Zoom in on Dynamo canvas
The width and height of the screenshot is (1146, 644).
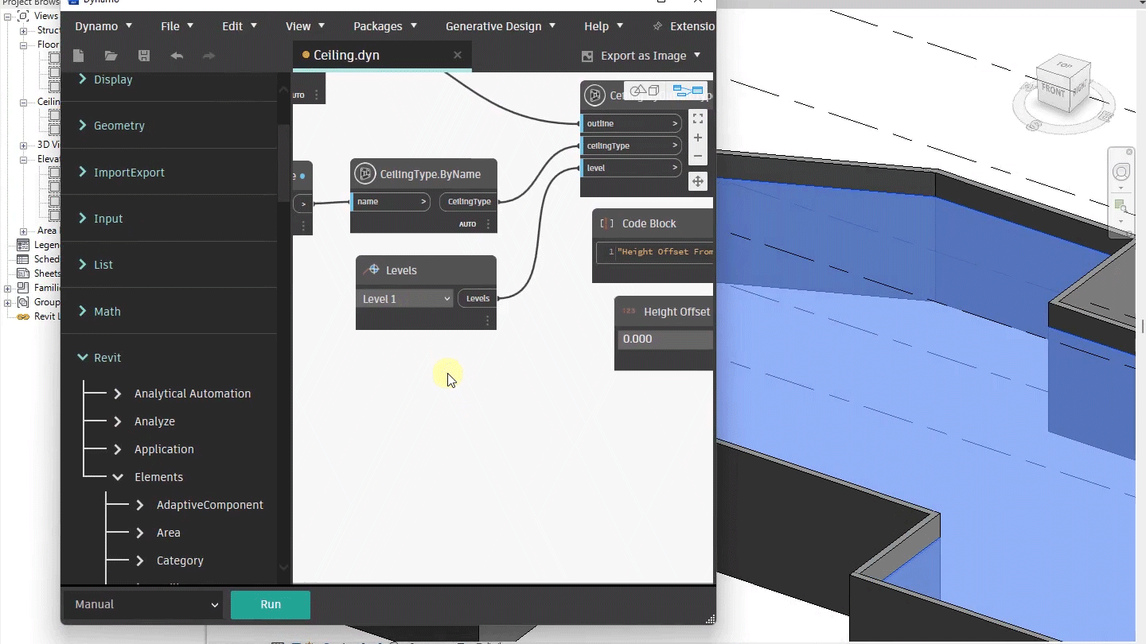[698, 138]
